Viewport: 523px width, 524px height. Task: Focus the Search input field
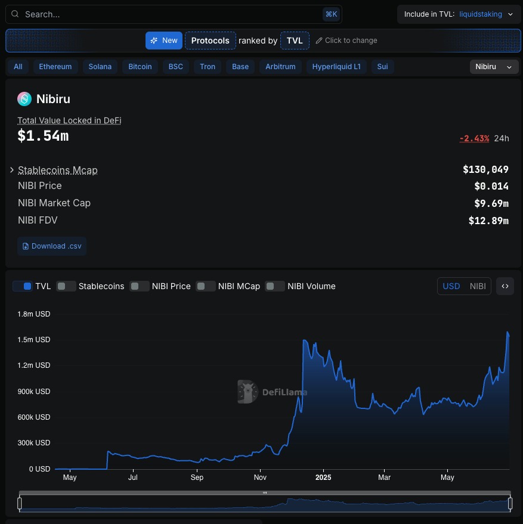[x=174, y=14]
